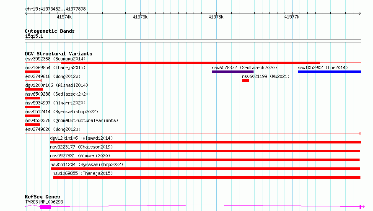Open nsv4530378 gnomADStructuralVariants entry
This screenshot has width=373, height=211.
point(72,120)
